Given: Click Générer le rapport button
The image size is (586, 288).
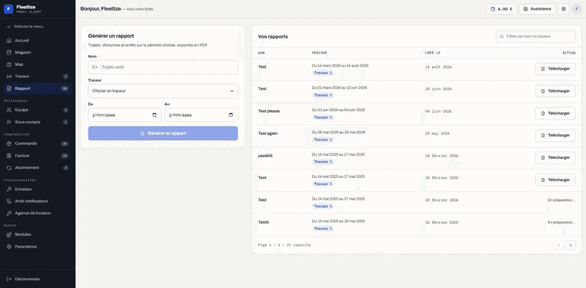Looking at the screenshot, I should click(x=163, y=133).
